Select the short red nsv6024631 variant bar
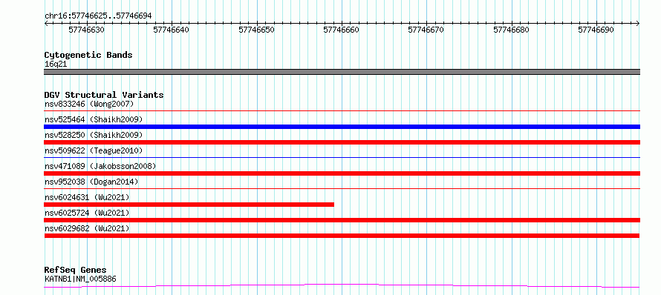Screen dimensions: 661x295 tap(189, 205)
